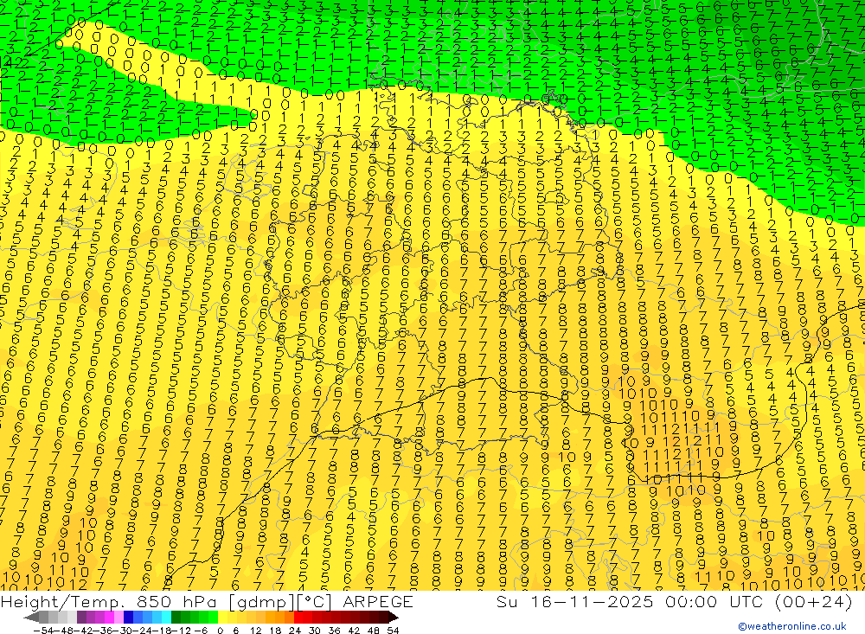This screenshot has width=865, height=634.
Task: Click the bright red 24°C legend swatch
Action: (298, 617)
